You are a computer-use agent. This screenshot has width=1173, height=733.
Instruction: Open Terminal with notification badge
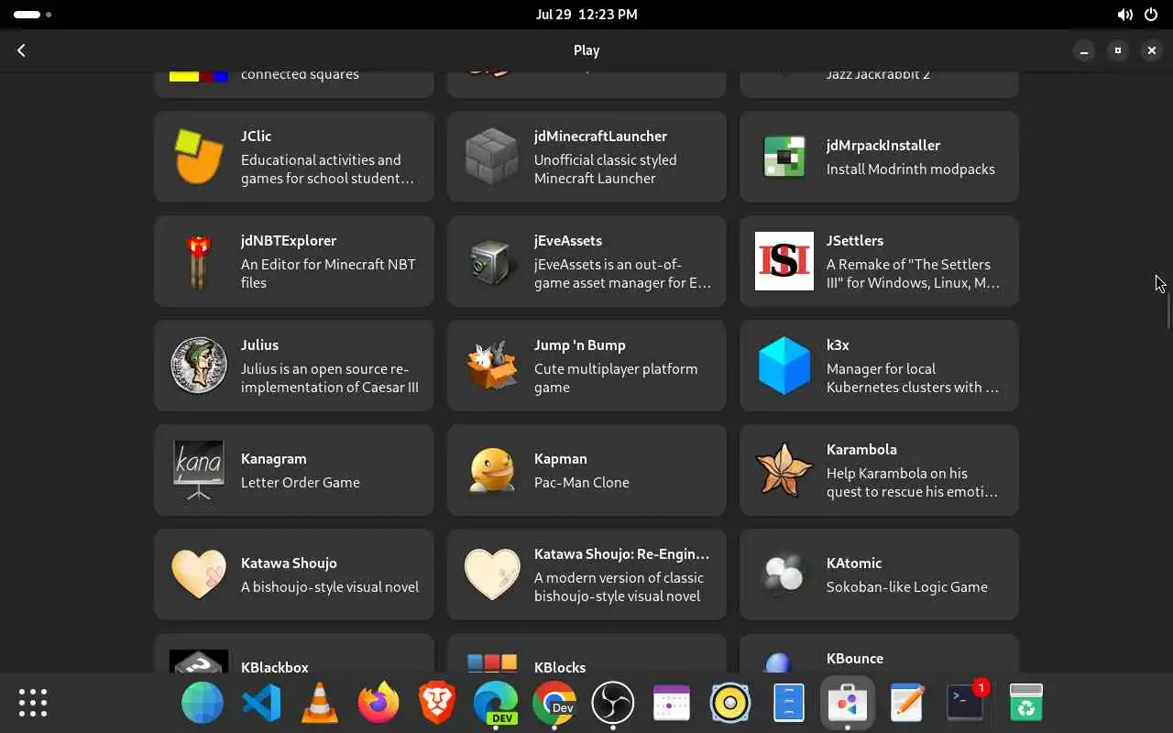[965, 703]
